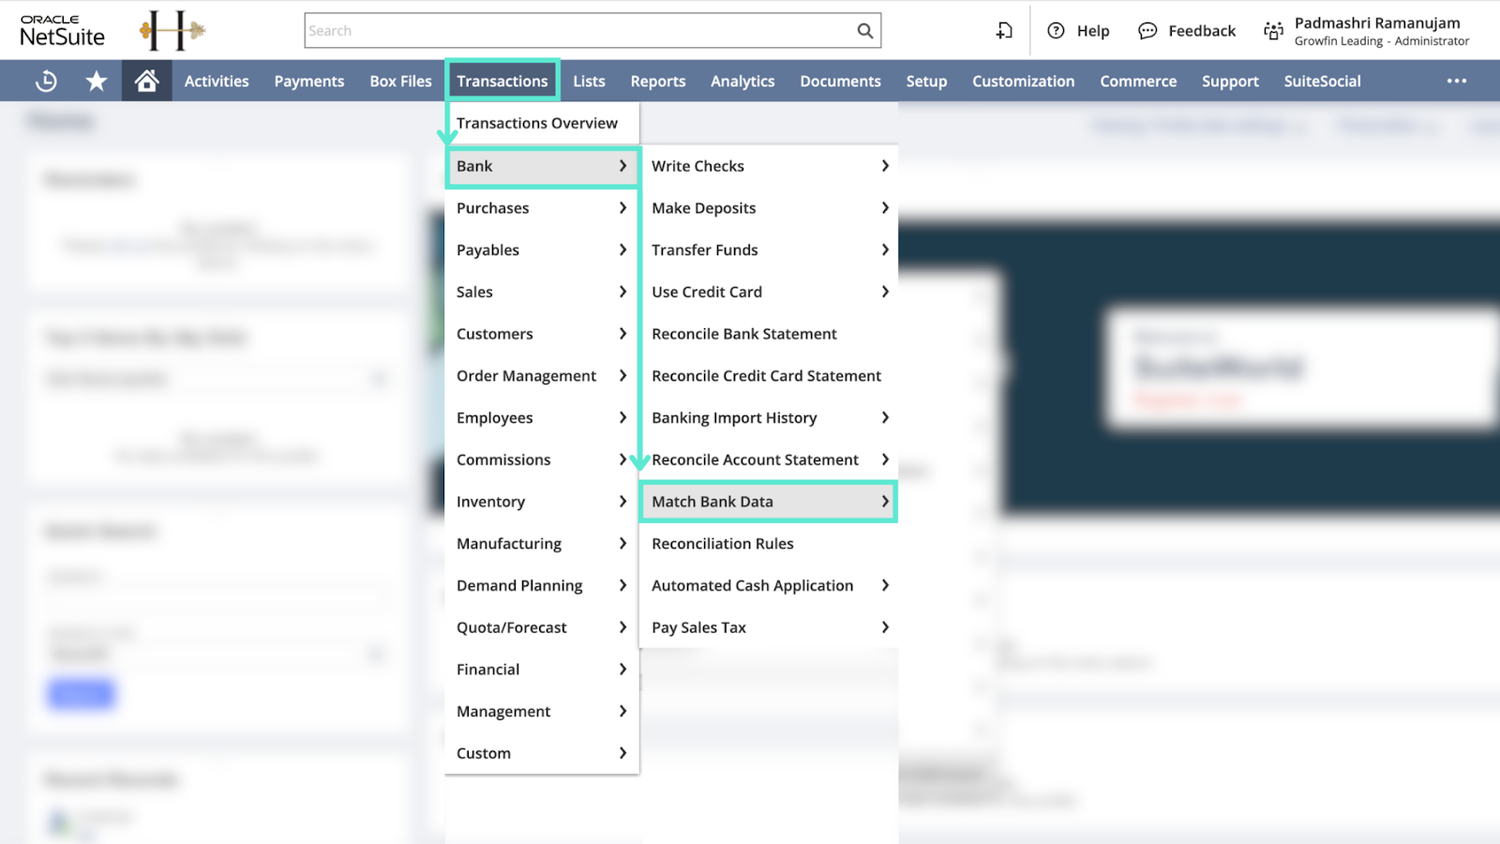Click the Oracle NetSuite logo
The image size is (1500, 844).
(x=63, y=31)
